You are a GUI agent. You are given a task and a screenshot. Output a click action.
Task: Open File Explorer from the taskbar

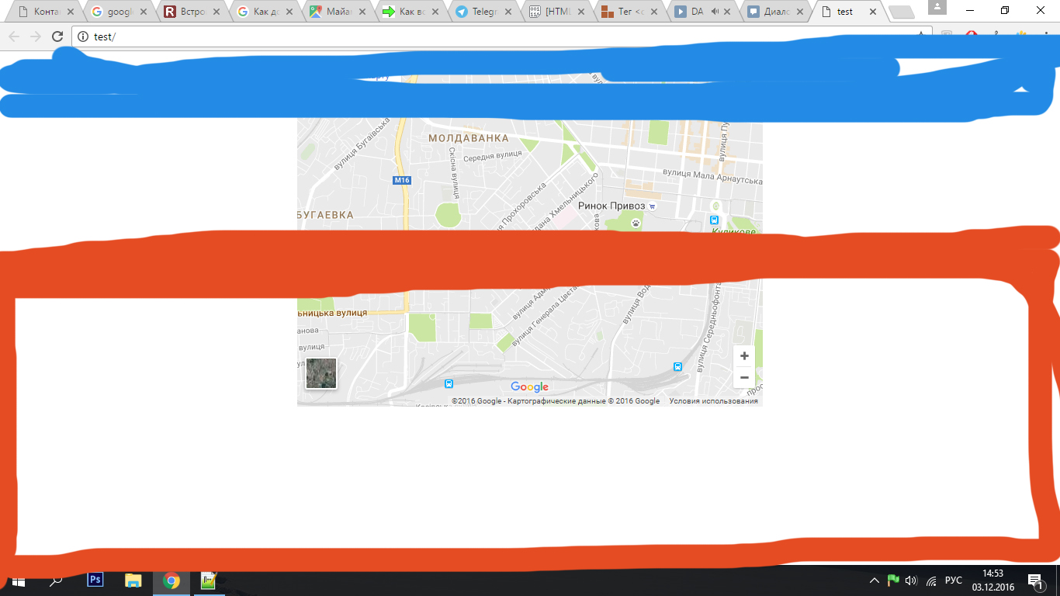(x=133, y=580)
